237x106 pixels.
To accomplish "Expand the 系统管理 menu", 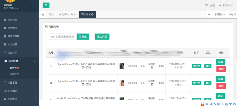I will (x=19, y=28).
